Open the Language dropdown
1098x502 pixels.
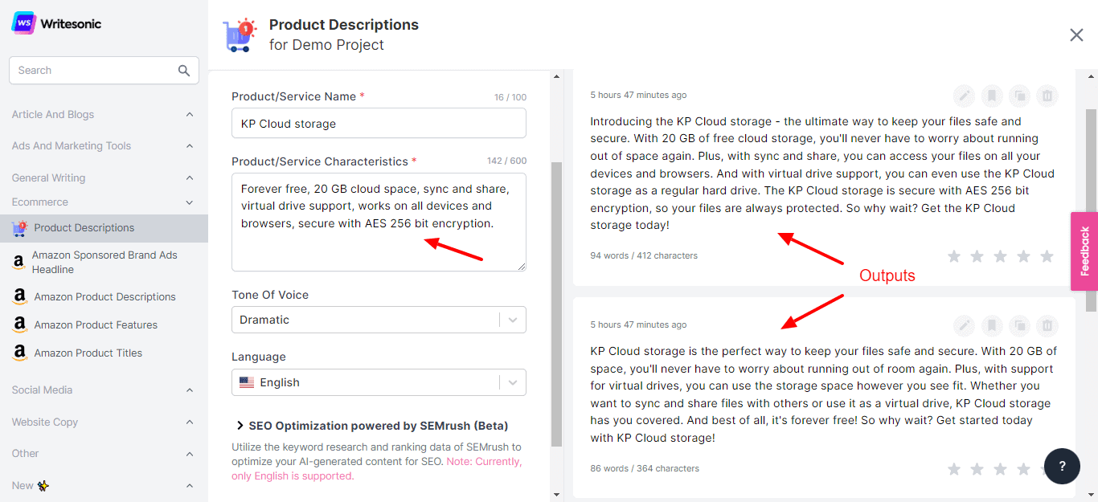[x=379, y=382]
